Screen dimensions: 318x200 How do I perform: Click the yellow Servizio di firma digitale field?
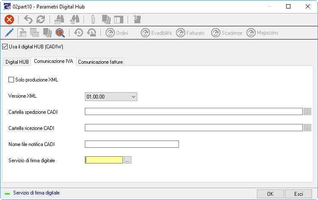(104, 160)
